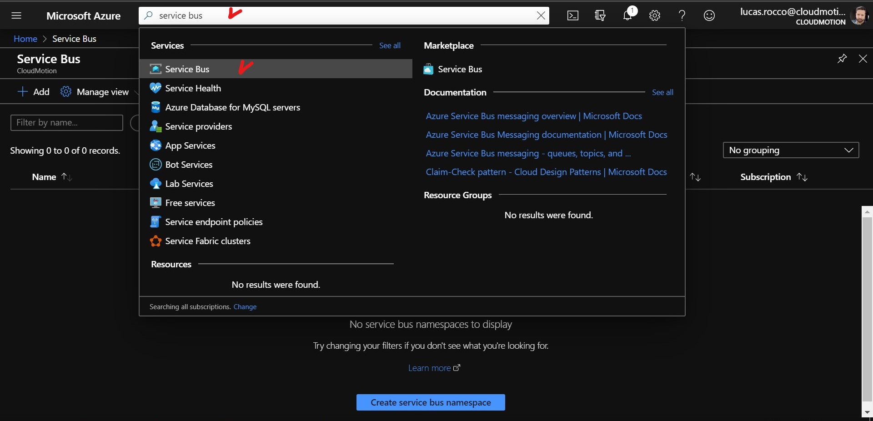Select Azure Database for MySQL servers
The width and height of the screenshot is (873, 421).
point(276,107)
